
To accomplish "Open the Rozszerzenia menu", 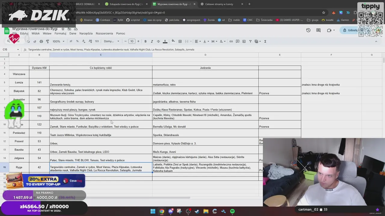I will point(104,34).
